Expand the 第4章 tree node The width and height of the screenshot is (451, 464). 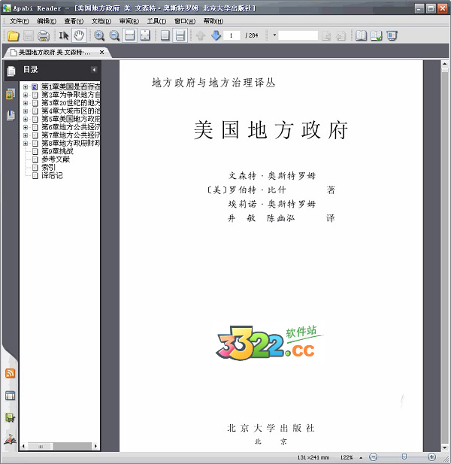26,111
